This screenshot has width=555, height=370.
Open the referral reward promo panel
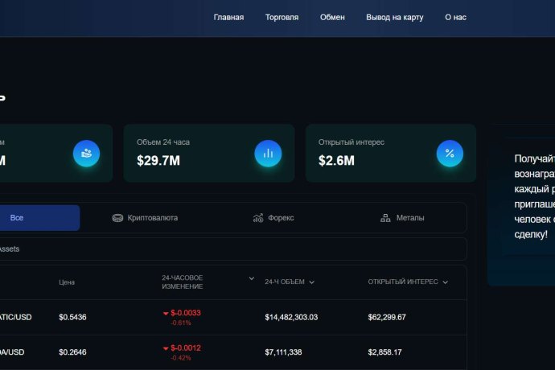[521, 205]
